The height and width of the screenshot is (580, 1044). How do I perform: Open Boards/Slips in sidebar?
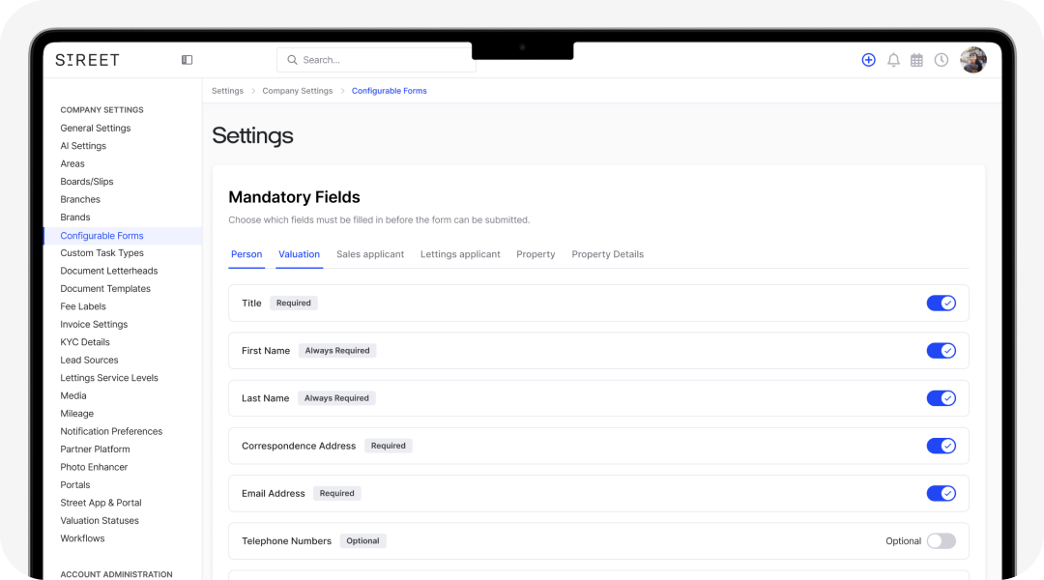point(87,181)
